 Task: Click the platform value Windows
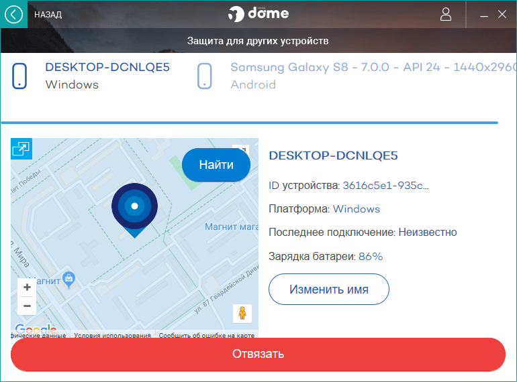357,209
